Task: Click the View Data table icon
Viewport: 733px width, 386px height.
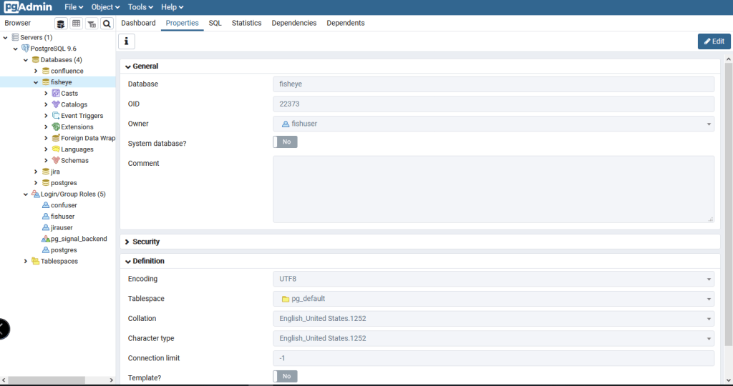Action: (x=76, y=24)
